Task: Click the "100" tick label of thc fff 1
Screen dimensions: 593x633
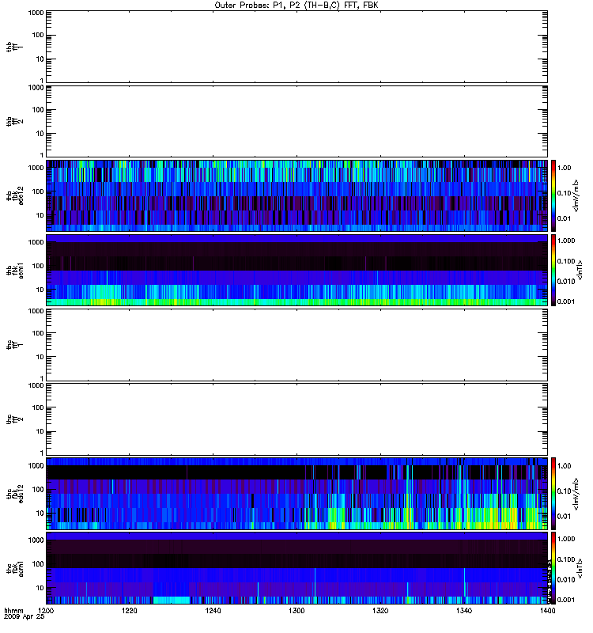Action: pos(38,333)
